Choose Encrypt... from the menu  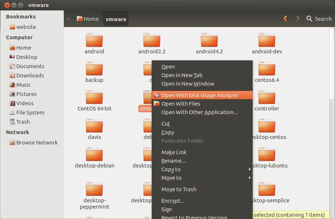pyautogui.click(x=202, y=201)
